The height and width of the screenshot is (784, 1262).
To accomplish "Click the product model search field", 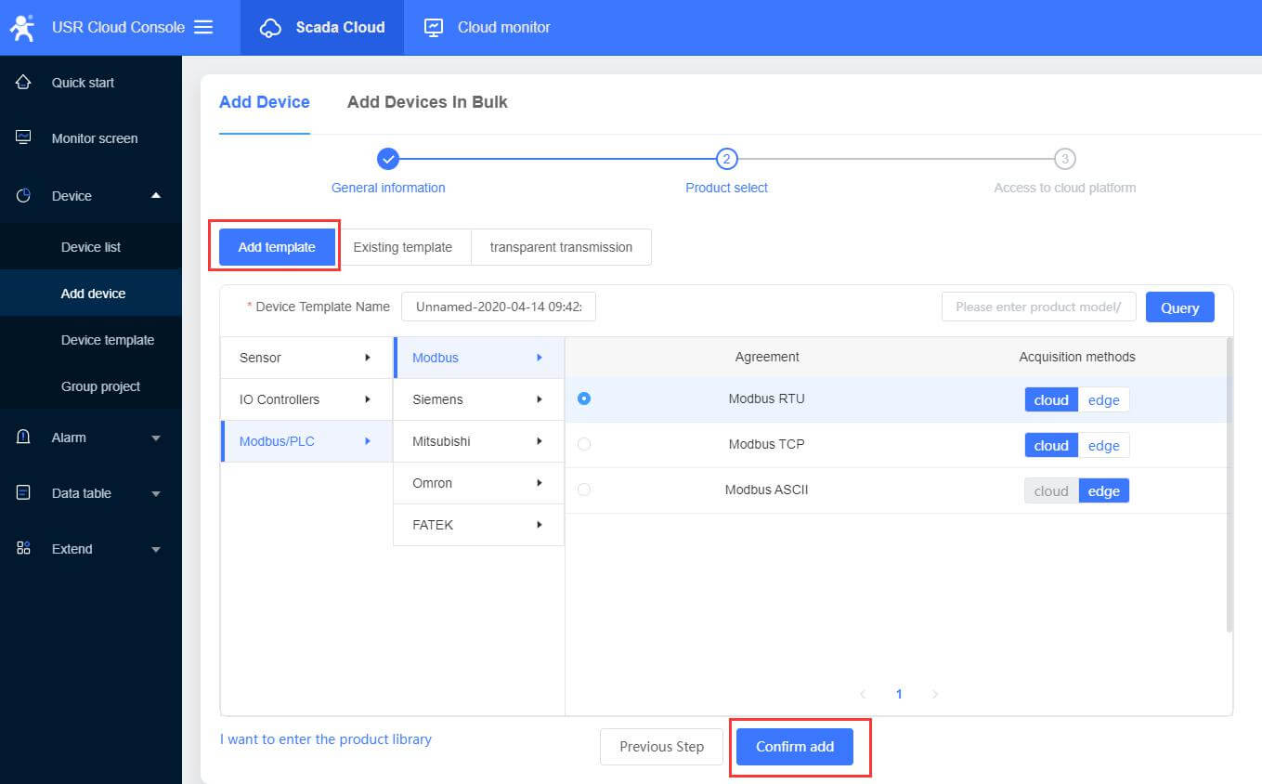I will point(1039,307).
